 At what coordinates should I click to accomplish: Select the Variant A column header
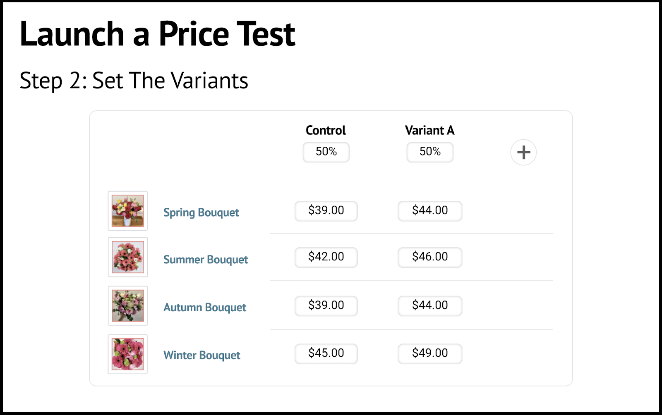coord(429,130)
